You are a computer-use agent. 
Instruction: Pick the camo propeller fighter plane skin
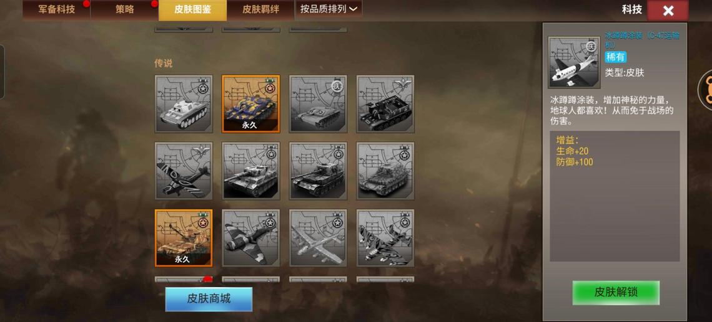click(250, 238)
